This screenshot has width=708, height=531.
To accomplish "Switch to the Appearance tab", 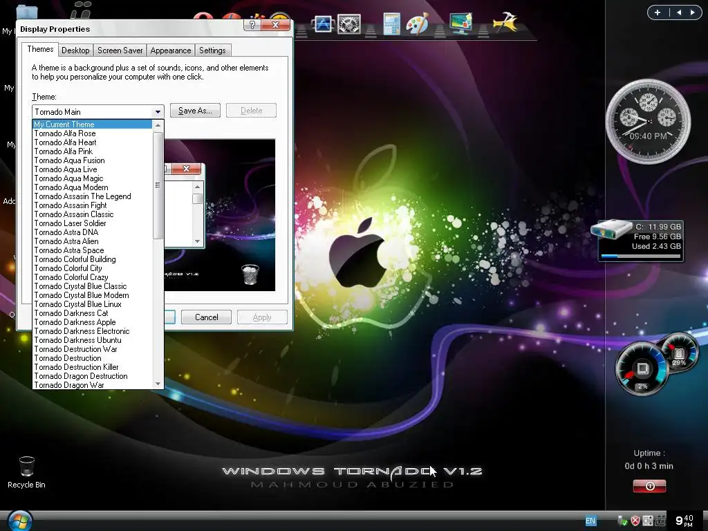I will click(x=171, y=50).
